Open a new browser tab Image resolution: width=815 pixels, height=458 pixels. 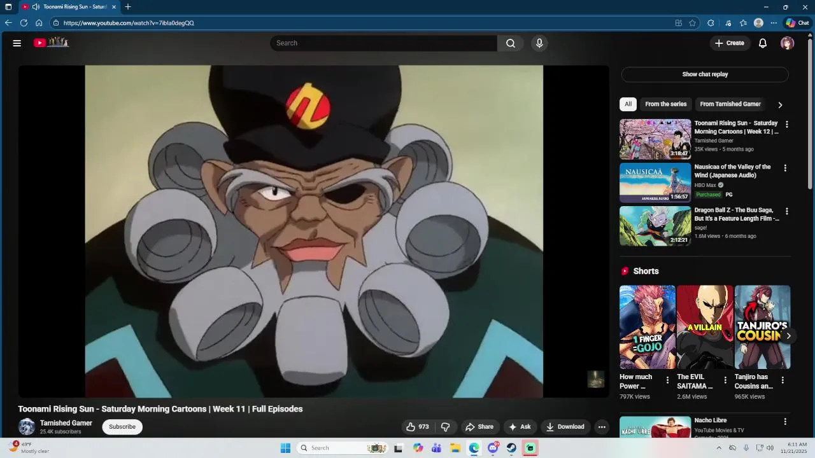click(x=128, y=7)
